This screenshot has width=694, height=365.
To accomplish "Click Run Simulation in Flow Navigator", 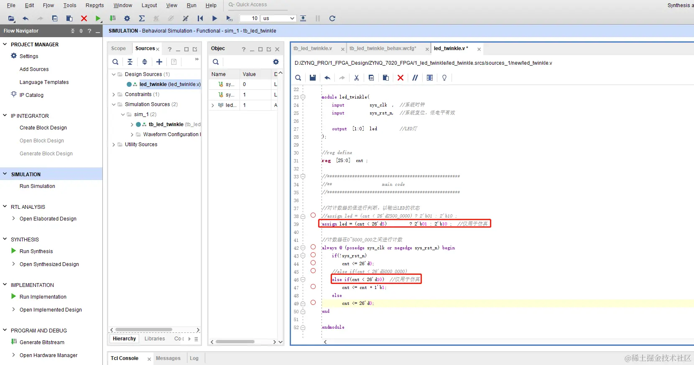I will coord(37,186).
